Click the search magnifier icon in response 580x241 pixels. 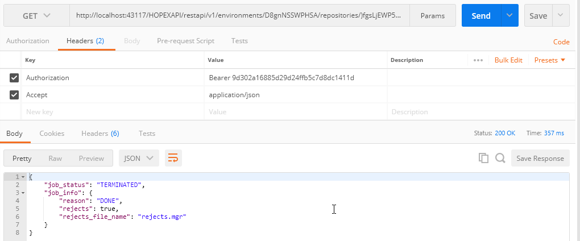click(500, 159)
